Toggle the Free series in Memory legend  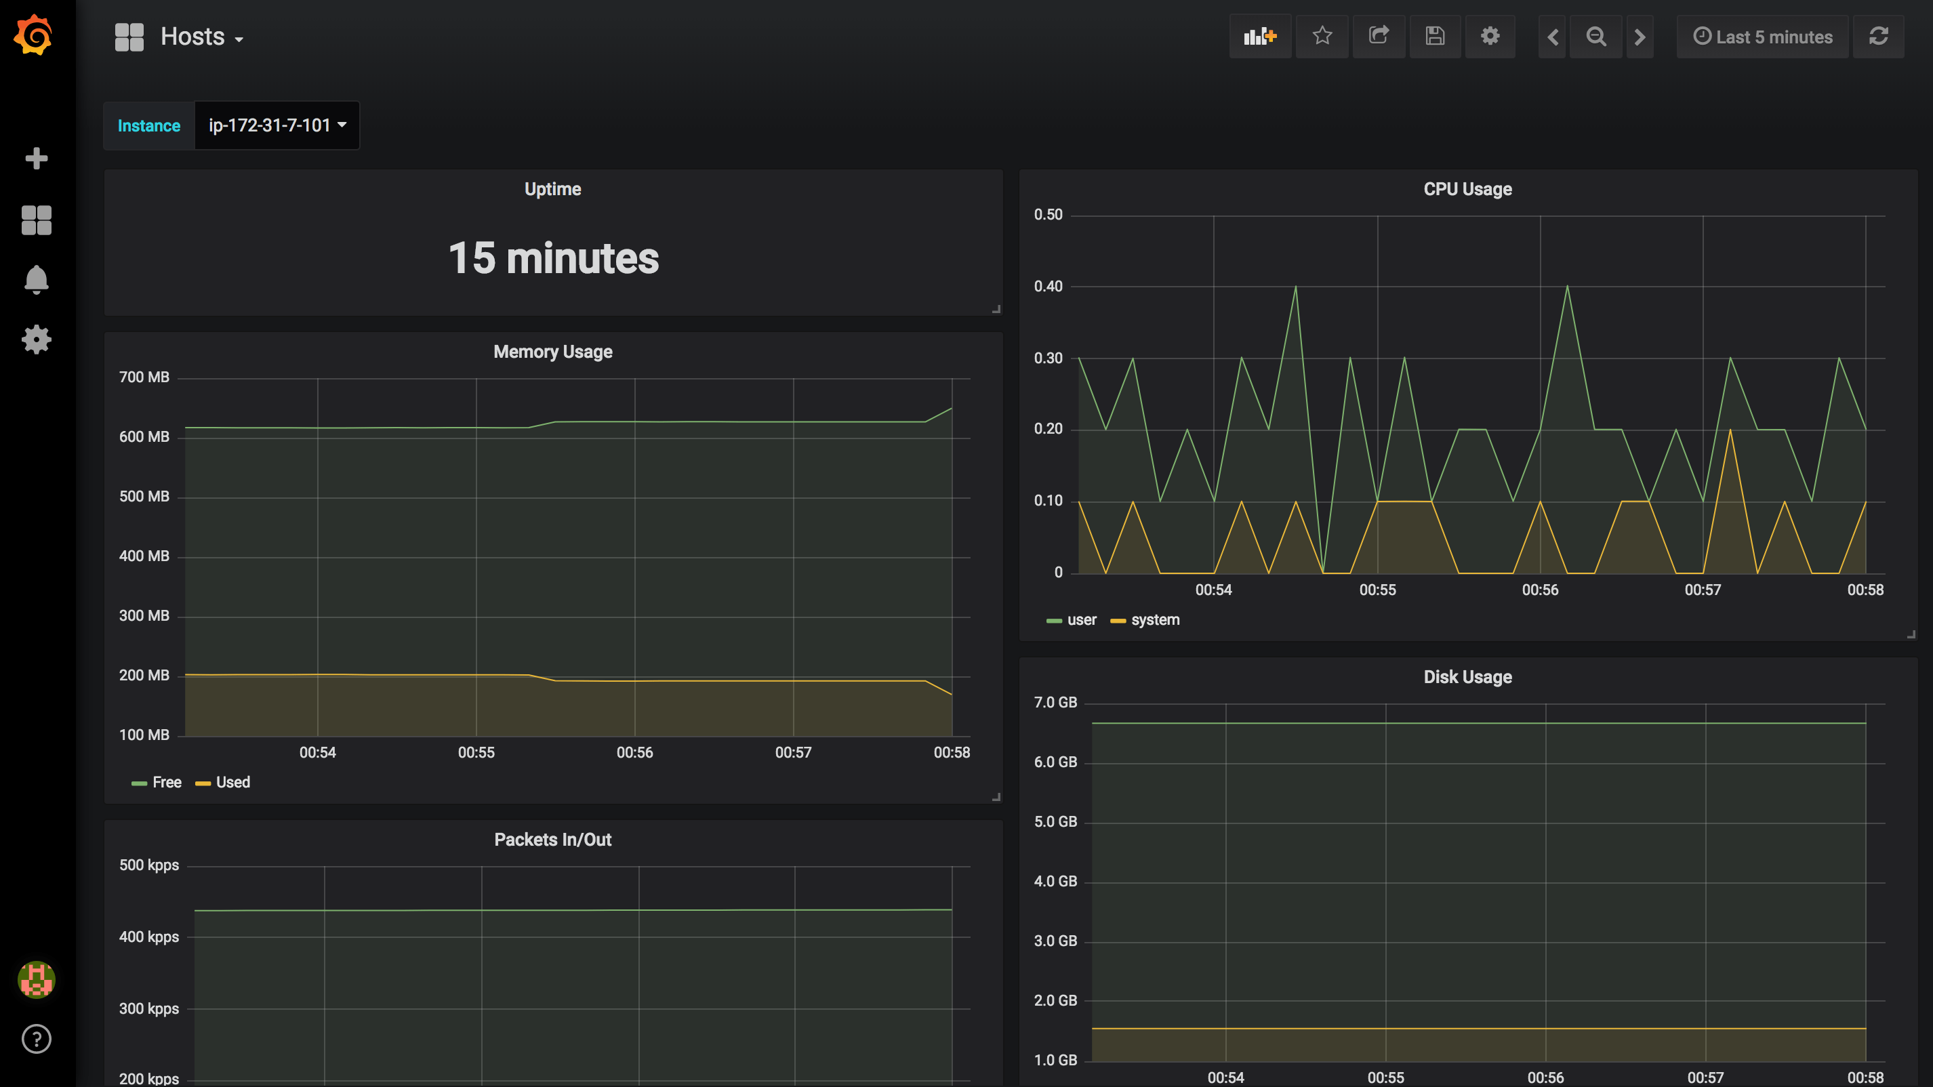167,781
